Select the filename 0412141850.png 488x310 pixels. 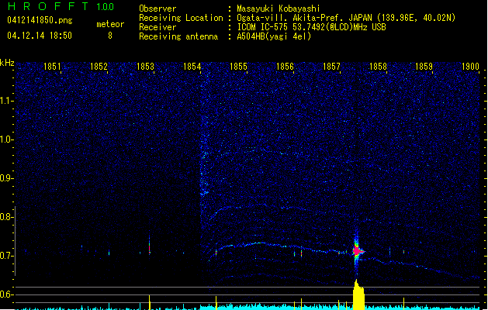pos(40,21)
